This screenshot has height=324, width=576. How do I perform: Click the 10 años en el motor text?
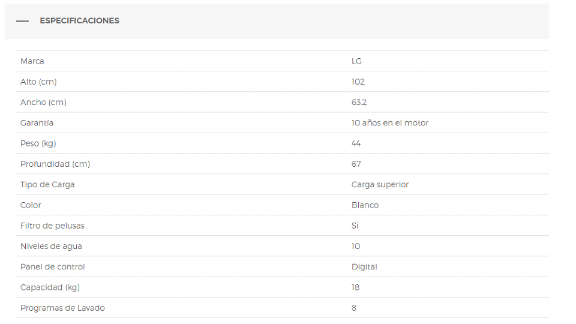[390, 123]
